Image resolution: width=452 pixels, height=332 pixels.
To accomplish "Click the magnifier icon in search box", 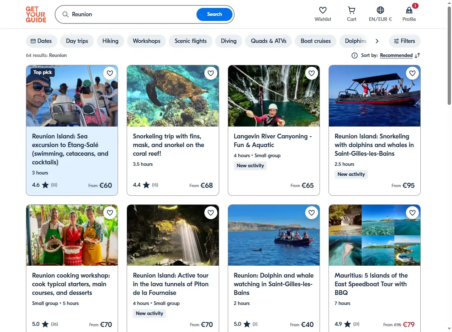I will click(65, 14).
